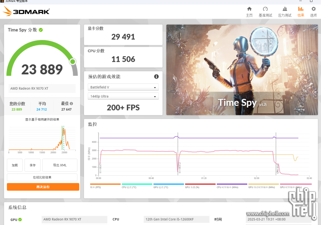Open the Battlefield V game dropdown

(x=123, y=87)
